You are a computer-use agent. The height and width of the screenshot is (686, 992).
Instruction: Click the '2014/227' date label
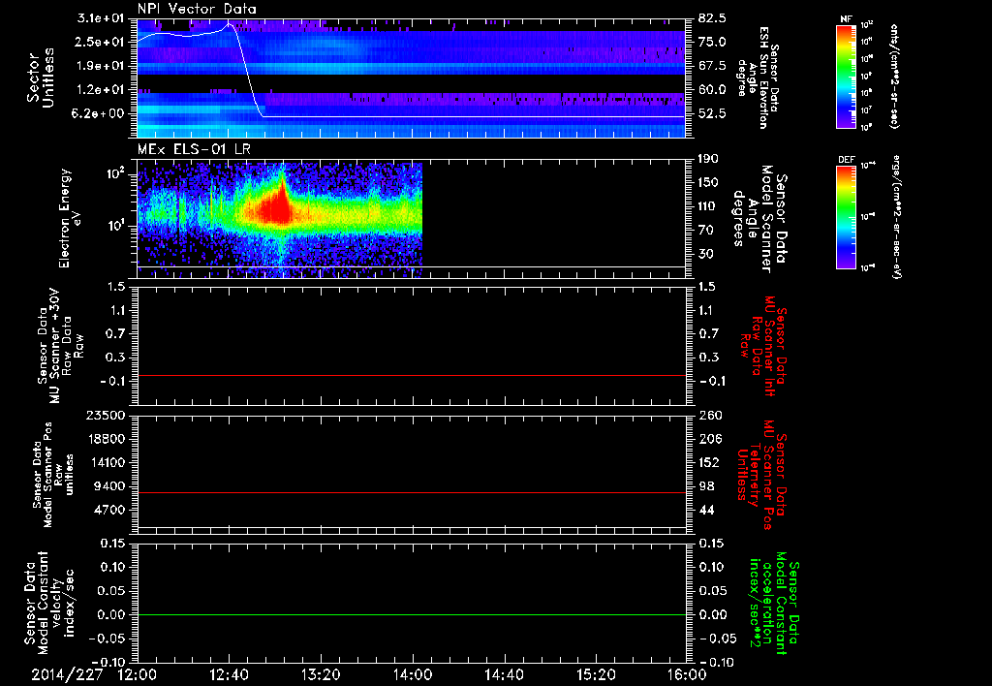(x=67, y=674)
